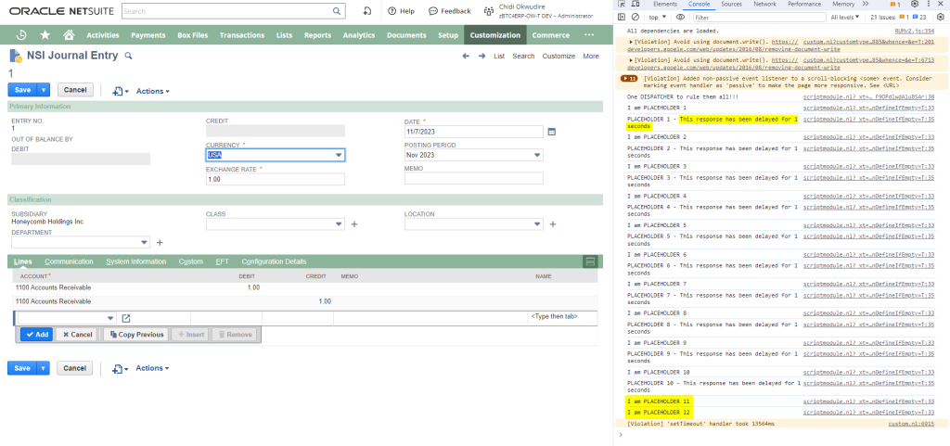This screenshot has height=446, width=950.
Task: Open the Shortcuts star icon
Action: (45, 35)
